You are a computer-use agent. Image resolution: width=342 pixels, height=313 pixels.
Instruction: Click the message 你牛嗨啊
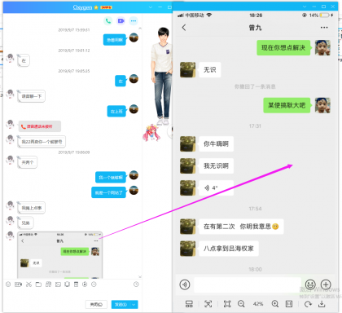[x=217, y=143]
